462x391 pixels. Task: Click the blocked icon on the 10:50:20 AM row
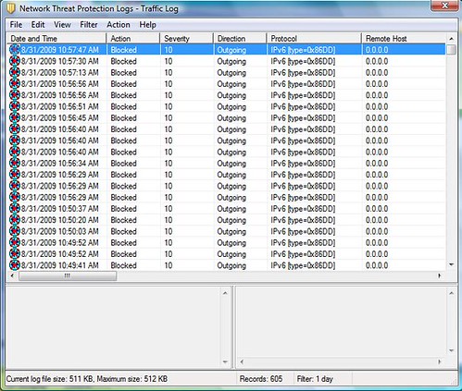pos(15,220)
